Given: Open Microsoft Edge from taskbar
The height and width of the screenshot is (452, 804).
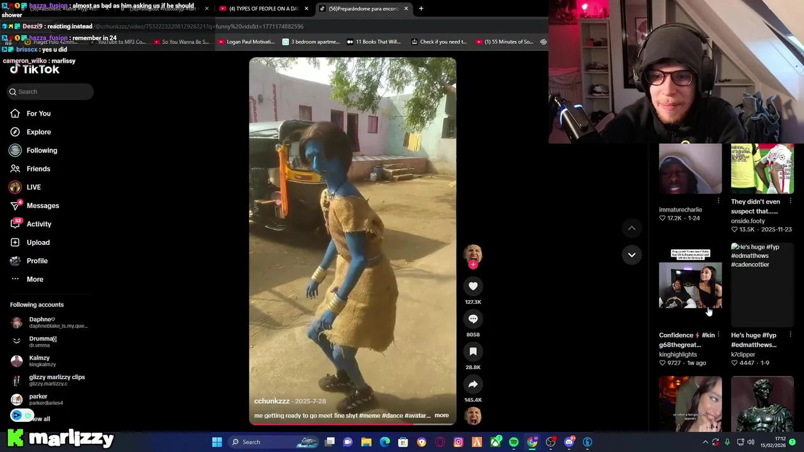Looking at the screenshot, I should (384, 442).
